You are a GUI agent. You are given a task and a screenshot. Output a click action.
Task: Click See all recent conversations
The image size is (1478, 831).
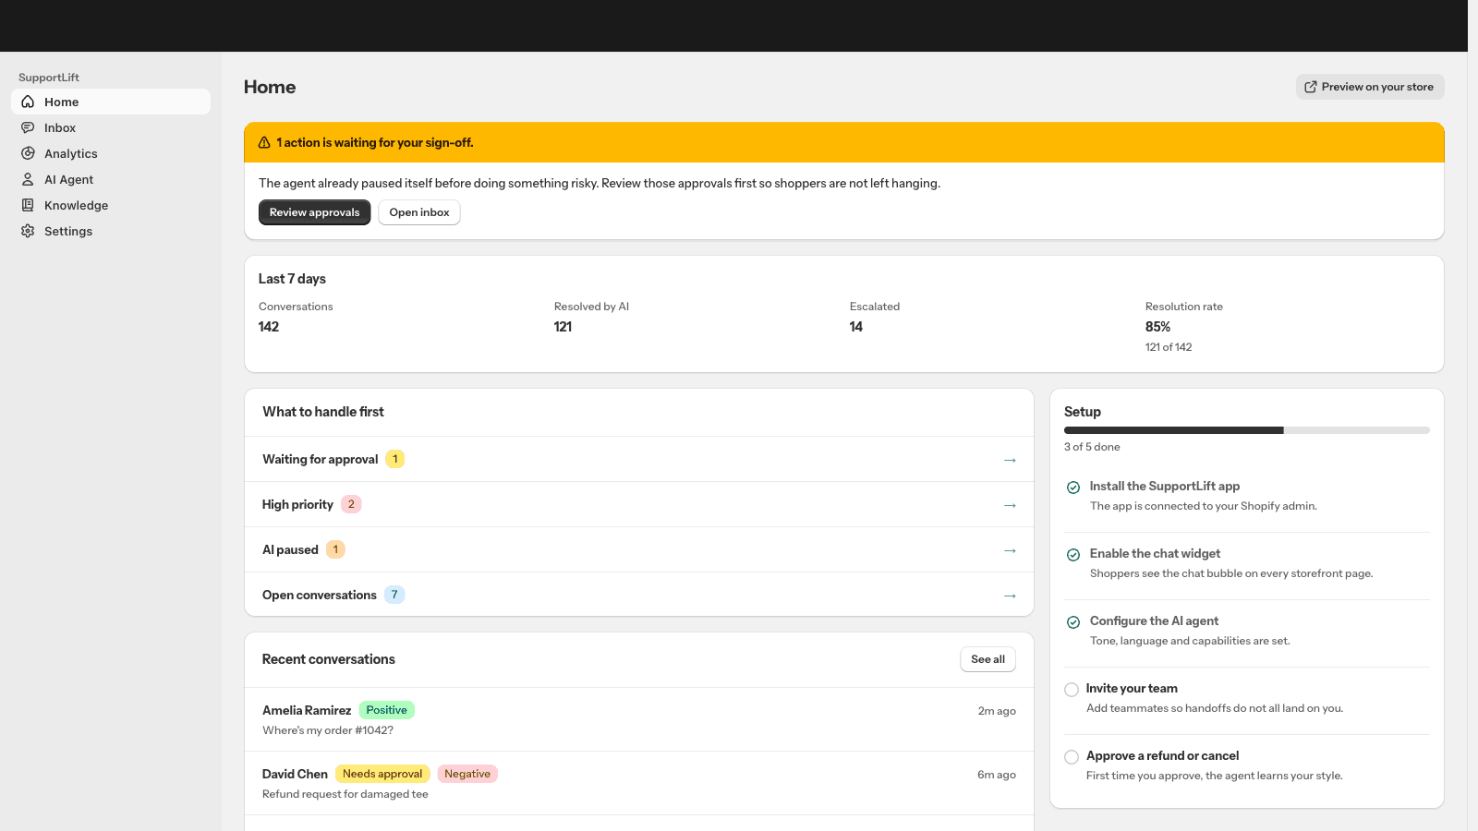pos(987,659)
